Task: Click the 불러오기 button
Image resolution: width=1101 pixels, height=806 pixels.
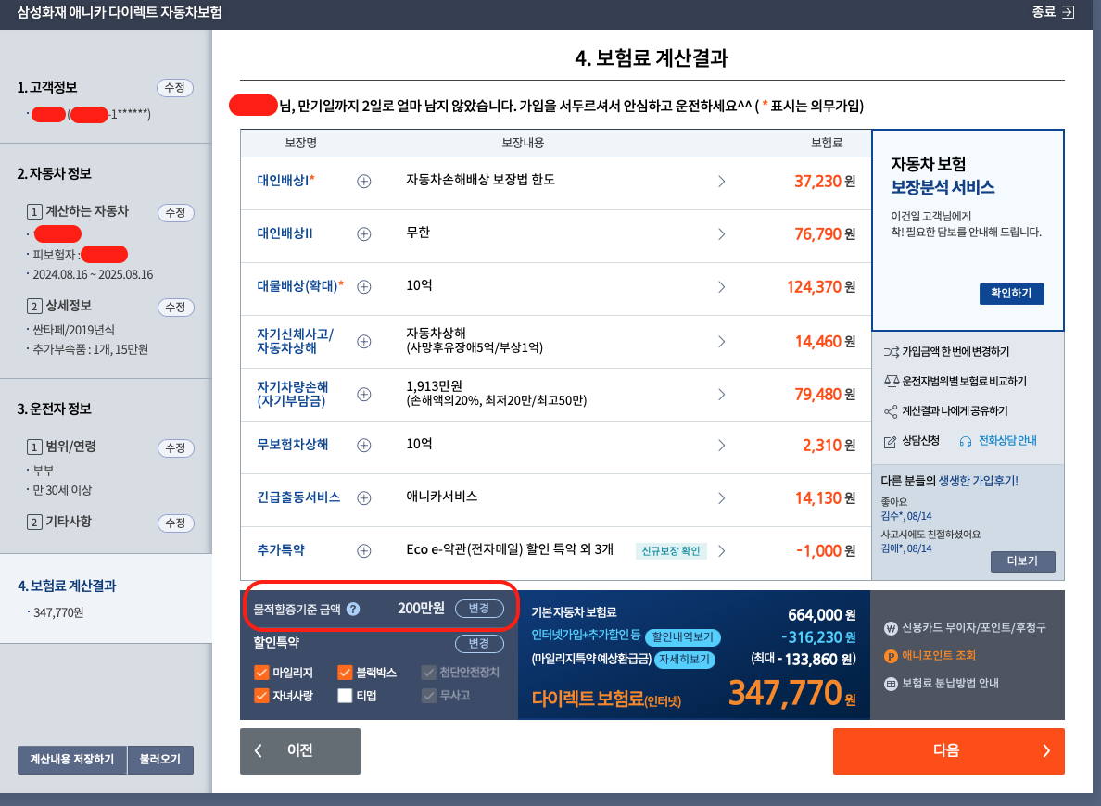Action: (x=160, y=759)
